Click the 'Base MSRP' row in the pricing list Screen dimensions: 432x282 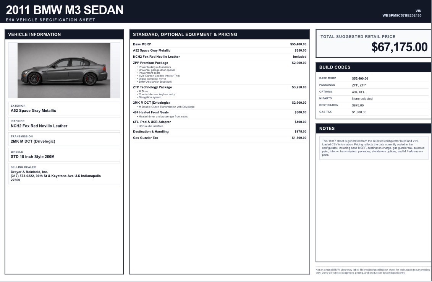tap(220, 44)
